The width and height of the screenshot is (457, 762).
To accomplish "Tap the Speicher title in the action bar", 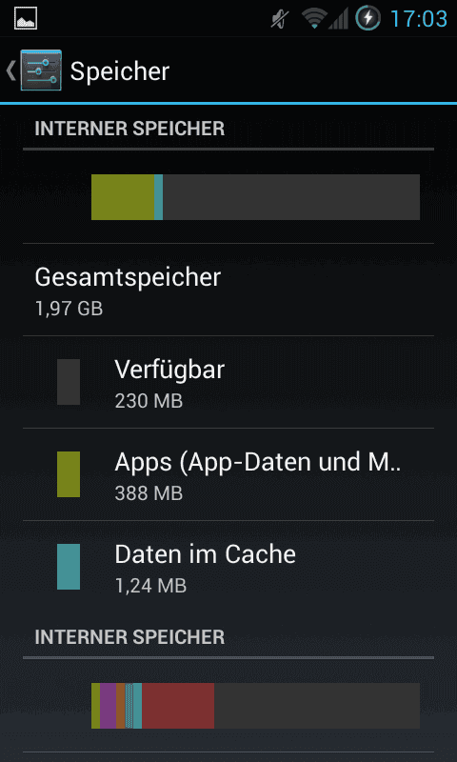I will (x=120, y=71).
